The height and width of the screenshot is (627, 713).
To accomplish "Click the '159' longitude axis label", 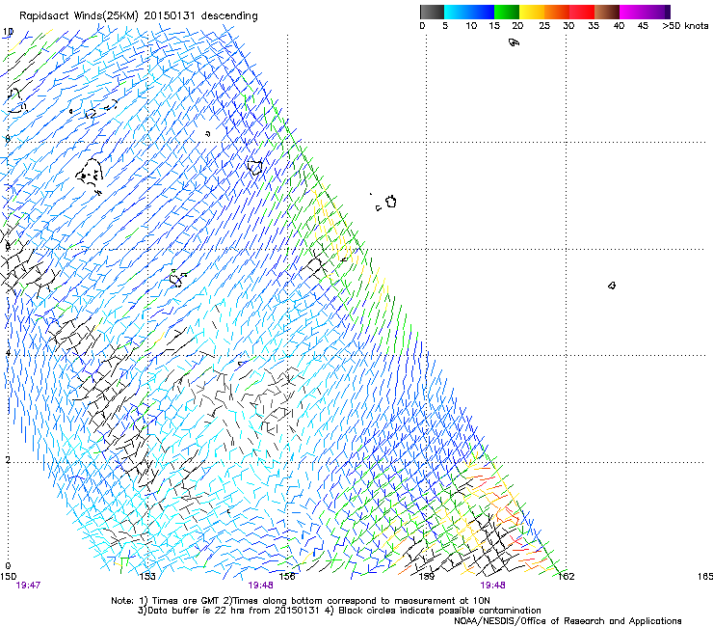I will (426, 577).
